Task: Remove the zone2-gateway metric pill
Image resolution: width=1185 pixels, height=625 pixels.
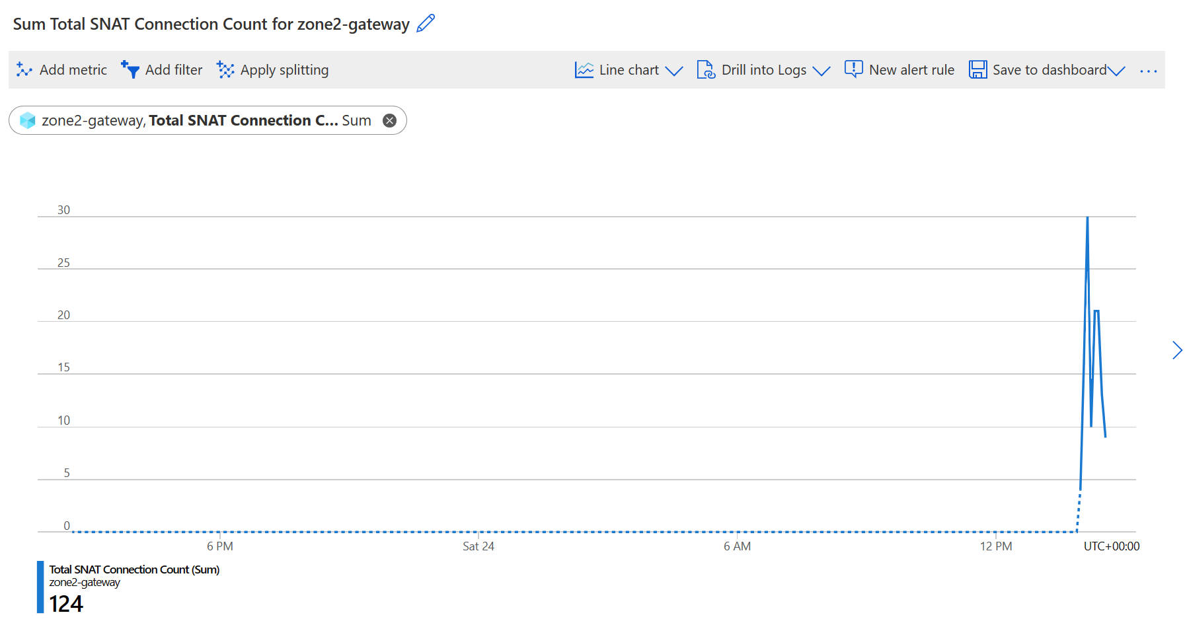Action: (x=389, y=120)
